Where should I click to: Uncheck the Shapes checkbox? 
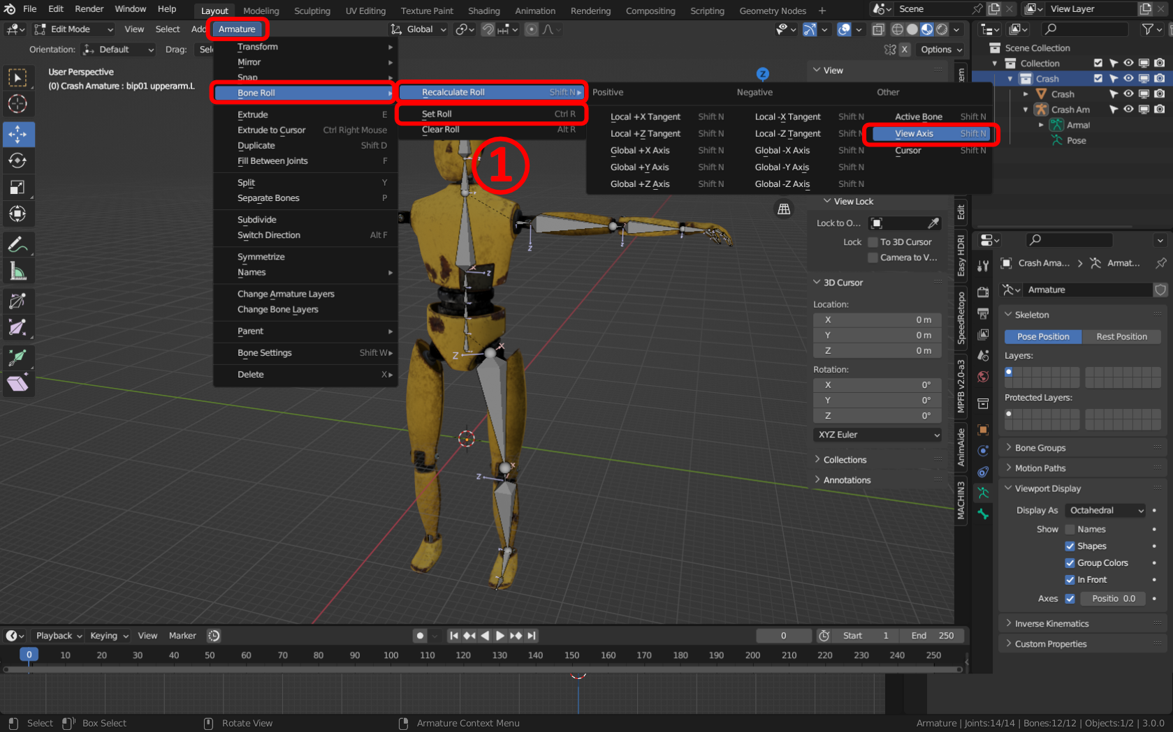pyautogui.click(x=1070, y=546)
